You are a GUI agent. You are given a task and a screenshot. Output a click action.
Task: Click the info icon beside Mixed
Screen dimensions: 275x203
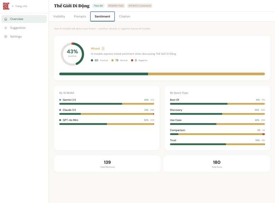pyautogui.click(x=103, y=49)
